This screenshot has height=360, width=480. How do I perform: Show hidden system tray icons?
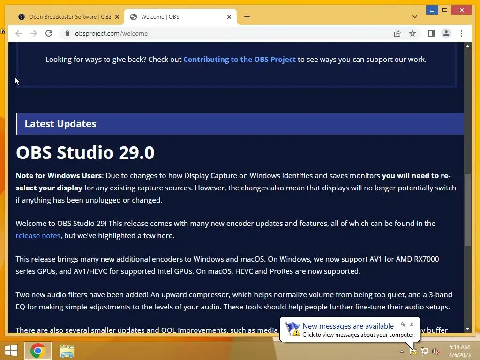402,351
